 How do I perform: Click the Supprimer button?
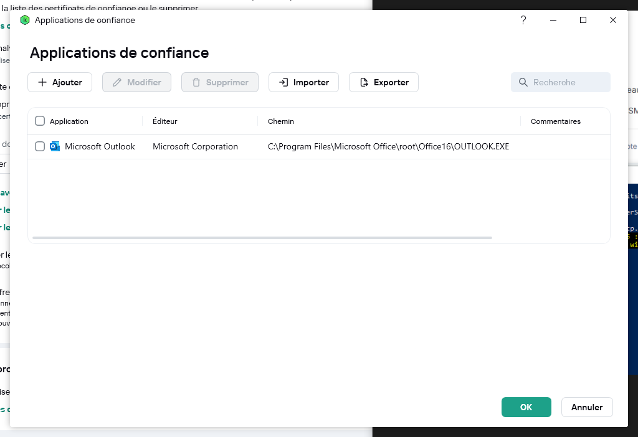(220, 82)
